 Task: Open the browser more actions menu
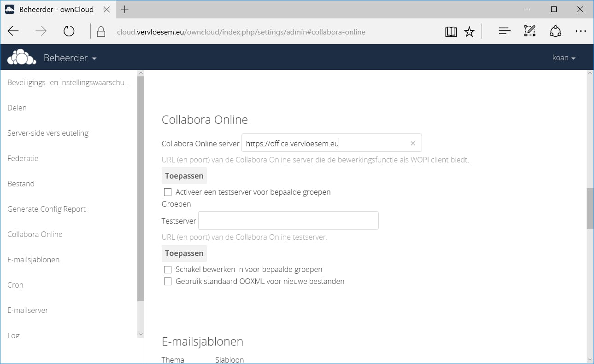pyautogui.click(x=581, y=31)
